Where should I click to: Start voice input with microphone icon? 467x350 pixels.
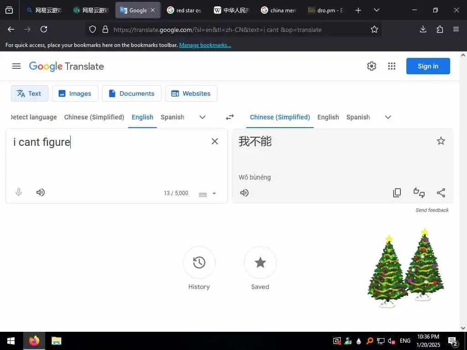pyautogui.click(x=18, y=192)
